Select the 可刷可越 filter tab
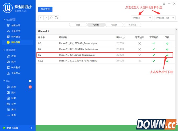The width and height of the screenshot is (178, 131). coord(132,25)
